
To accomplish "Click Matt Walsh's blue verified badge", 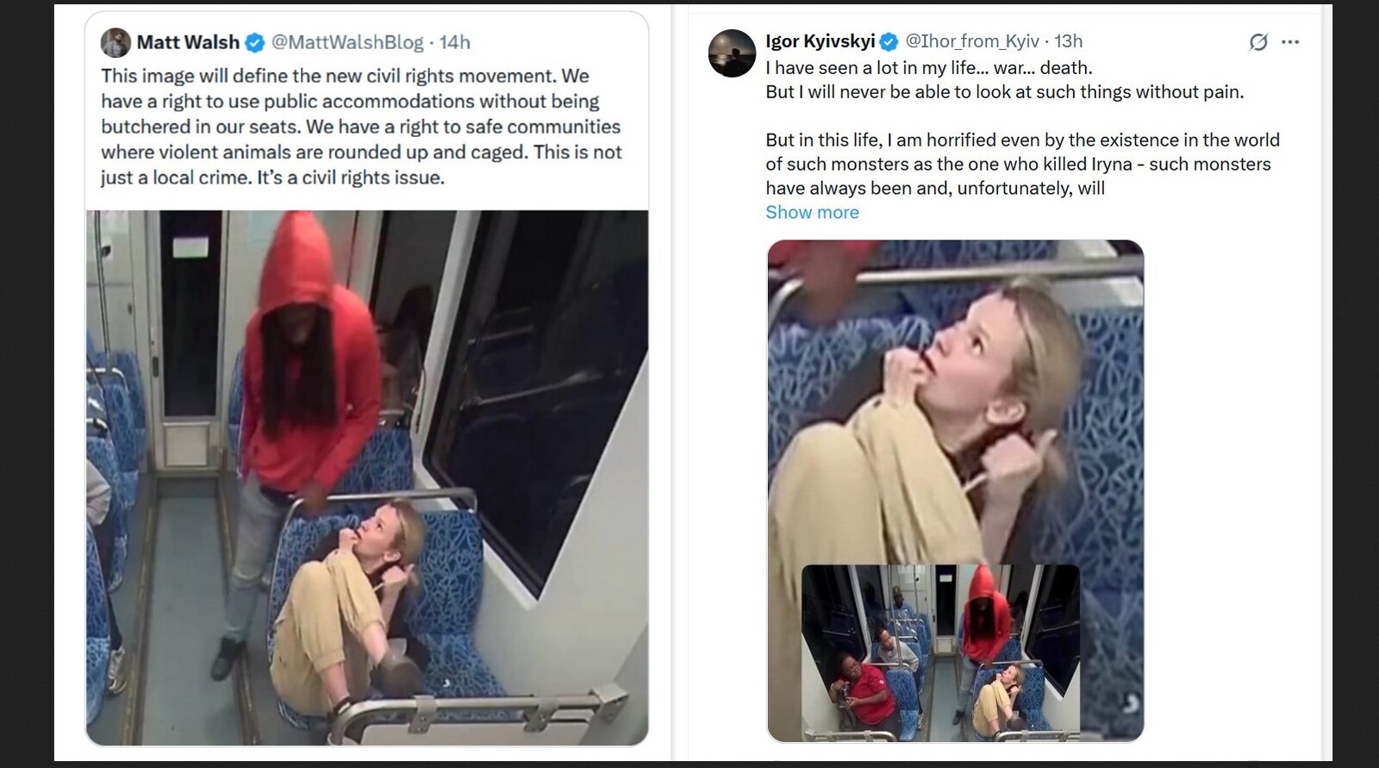I will coord(255,42).
